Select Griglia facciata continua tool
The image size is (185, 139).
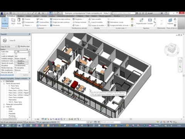coord(60,22)
